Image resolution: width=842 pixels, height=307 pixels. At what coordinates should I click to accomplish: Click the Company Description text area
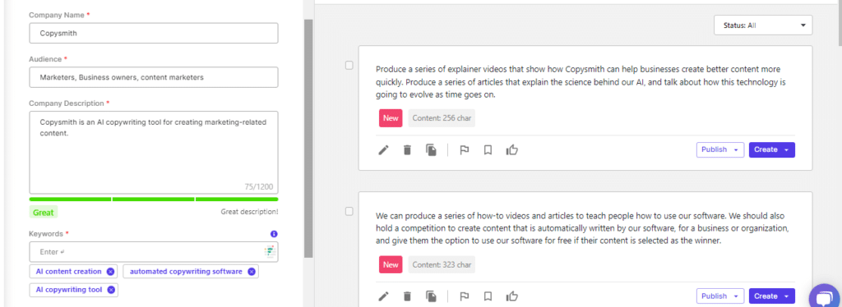(154, 153)
